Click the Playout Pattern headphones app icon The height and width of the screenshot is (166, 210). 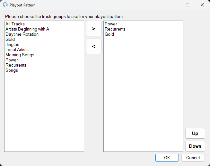point(5,5)
